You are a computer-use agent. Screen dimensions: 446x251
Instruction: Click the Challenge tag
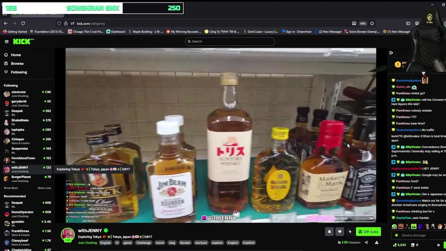[x=144, y=243]
